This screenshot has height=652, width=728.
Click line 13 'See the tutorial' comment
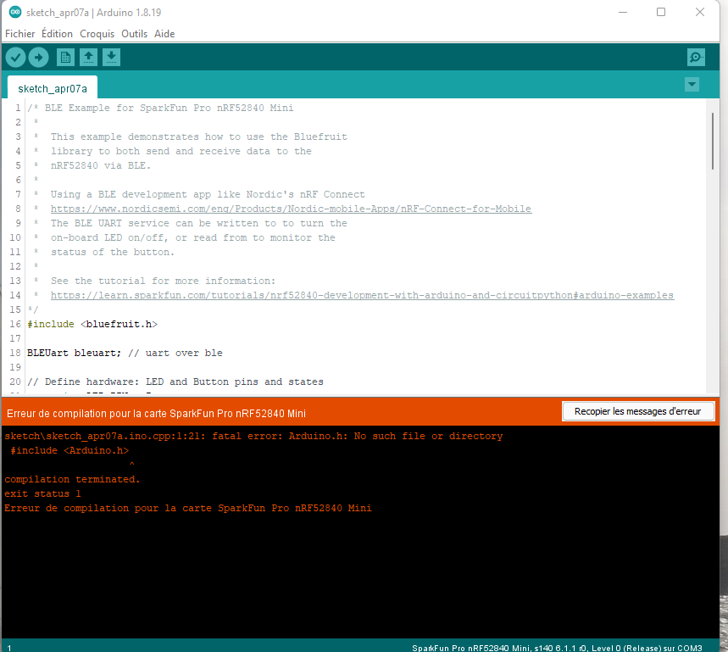(163, 281)
